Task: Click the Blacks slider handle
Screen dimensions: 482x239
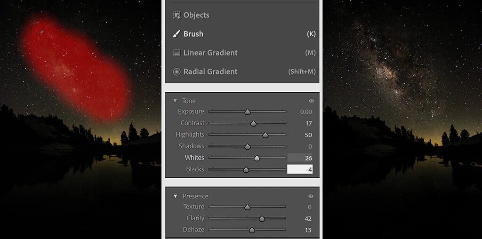Action: point(246,169)
